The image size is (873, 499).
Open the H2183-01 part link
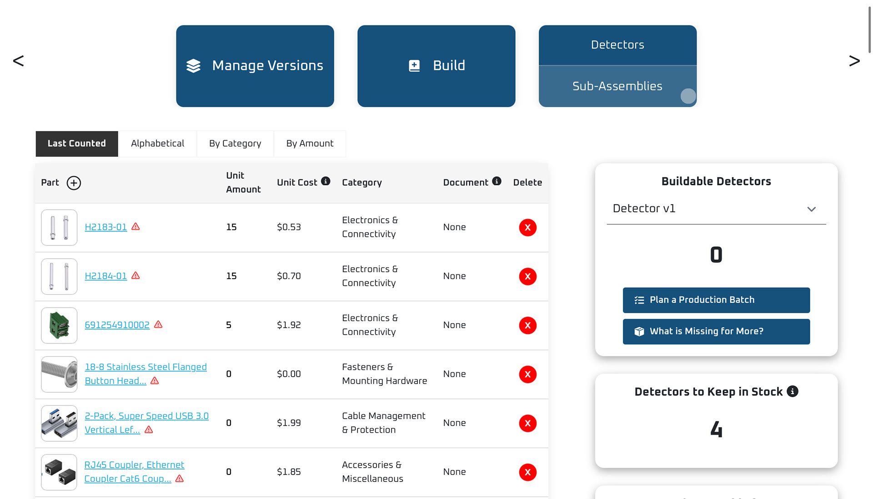pyautogui.click(x=105, y=227)
